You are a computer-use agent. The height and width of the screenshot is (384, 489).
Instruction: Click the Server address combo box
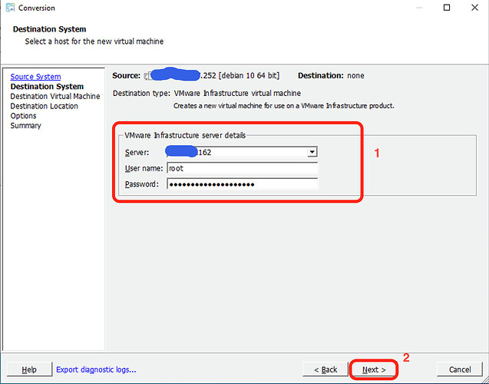[242, 152]
